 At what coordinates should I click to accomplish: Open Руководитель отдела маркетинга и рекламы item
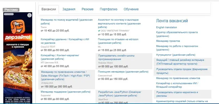177,94
